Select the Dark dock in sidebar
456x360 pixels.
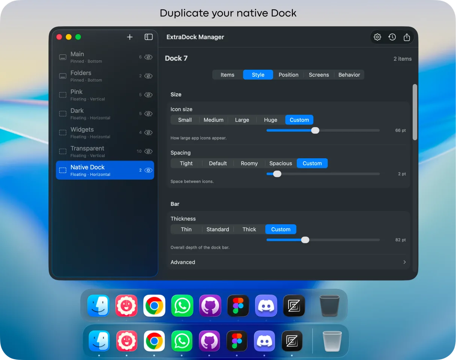click(105, 114)
